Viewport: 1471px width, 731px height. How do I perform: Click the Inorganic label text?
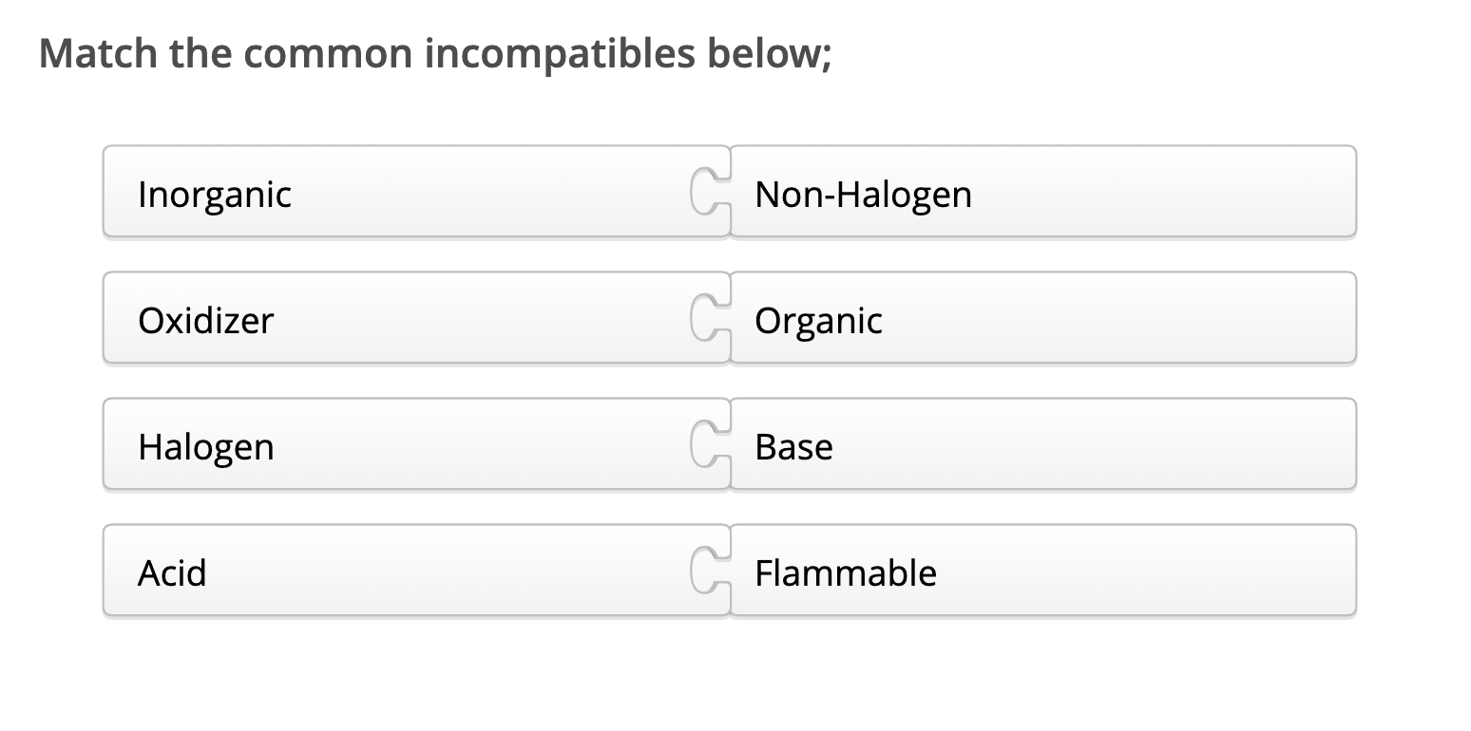point(215,194)
